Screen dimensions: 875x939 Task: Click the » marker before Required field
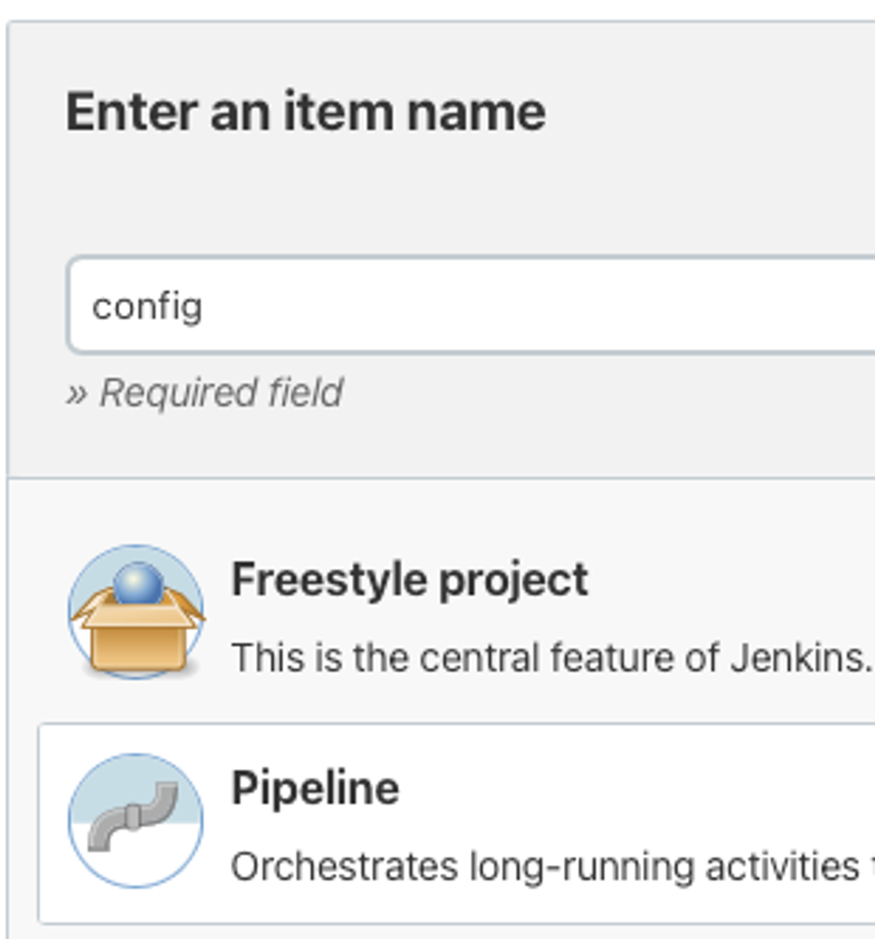[x=77, y=393]
